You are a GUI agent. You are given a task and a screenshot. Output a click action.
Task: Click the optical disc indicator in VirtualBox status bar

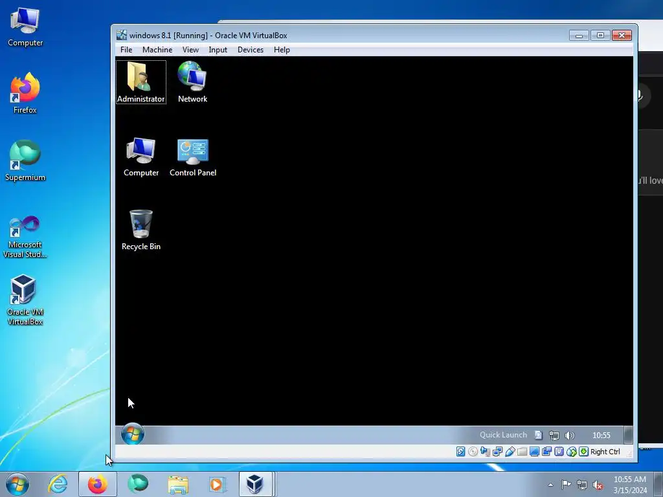tap(473, 451)
